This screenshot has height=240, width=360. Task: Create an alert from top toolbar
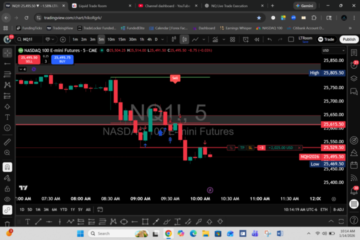[245, 39]
